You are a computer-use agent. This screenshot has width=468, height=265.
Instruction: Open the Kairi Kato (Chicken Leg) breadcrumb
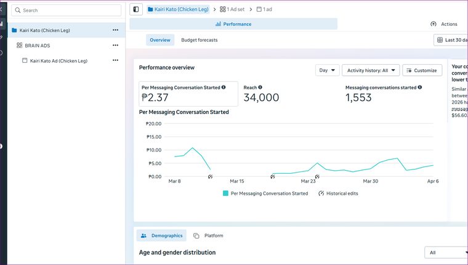point(178,9)
